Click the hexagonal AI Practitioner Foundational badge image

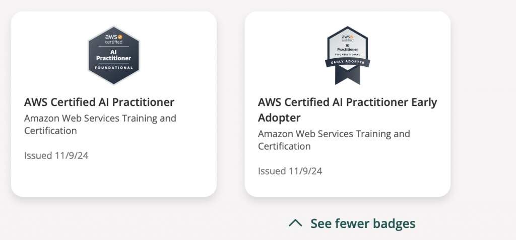point(113,55)
